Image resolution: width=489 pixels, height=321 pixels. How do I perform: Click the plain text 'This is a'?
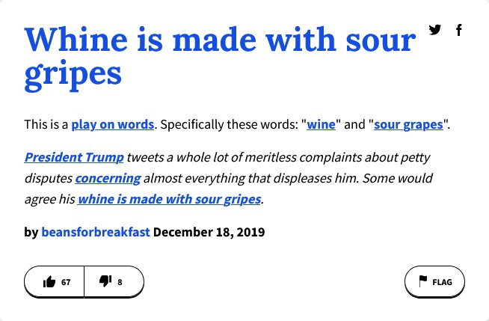click(46, 124)
